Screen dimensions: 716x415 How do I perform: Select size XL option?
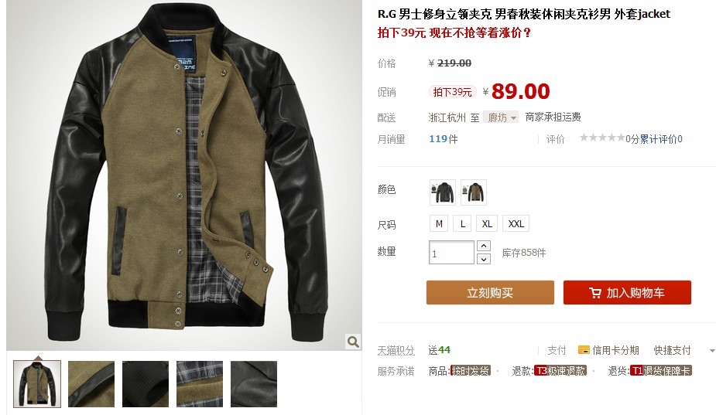click(487, 224)
